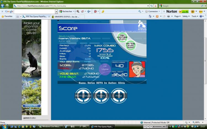Stop loading with the red X icon
This screenshot has height=129, width=207.
coord(156,6)
